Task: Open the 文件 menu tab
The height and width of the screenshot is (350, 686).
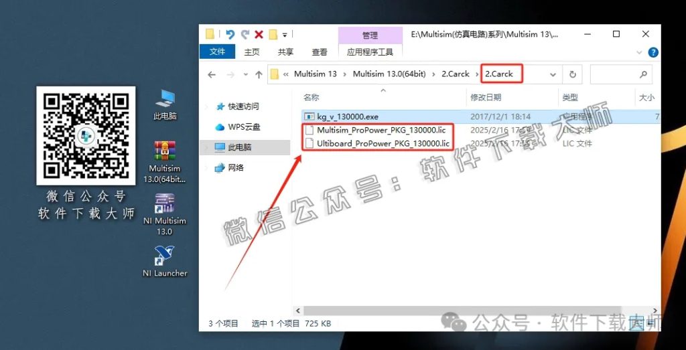Action: coord(217,52)
